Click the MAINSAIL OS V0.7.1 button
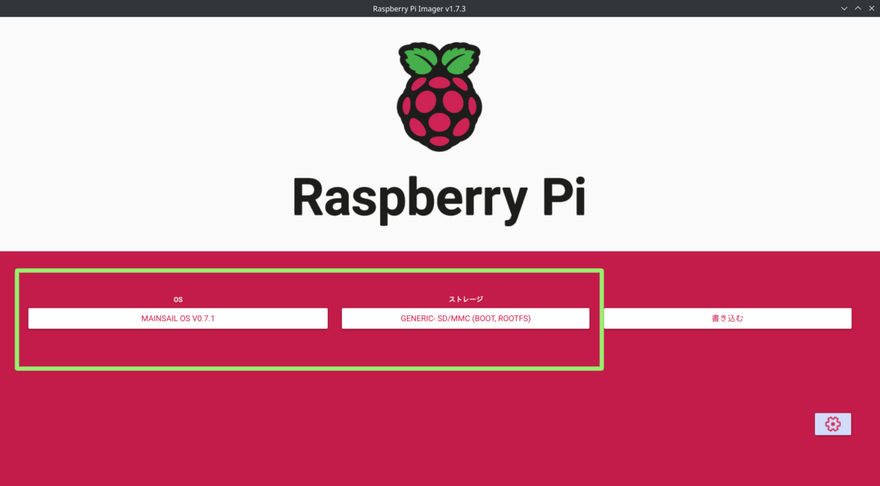Image resolution: width=880 pixels, height=486 pixels. point(177,318)
